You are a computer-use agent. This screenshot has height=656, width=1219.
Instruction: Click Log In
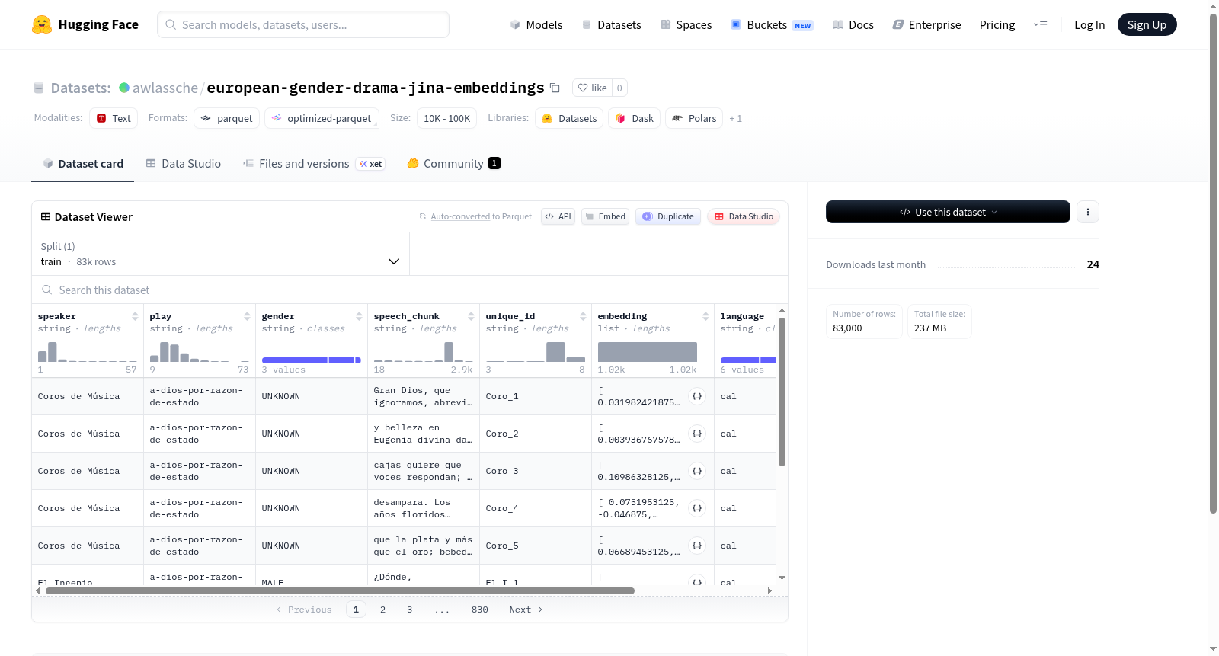(x=1089, y=24)
